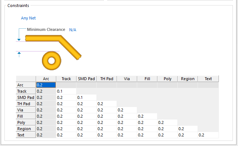Click the Text row header
This screenshot has height=146, width=238.
pos(26,135)
